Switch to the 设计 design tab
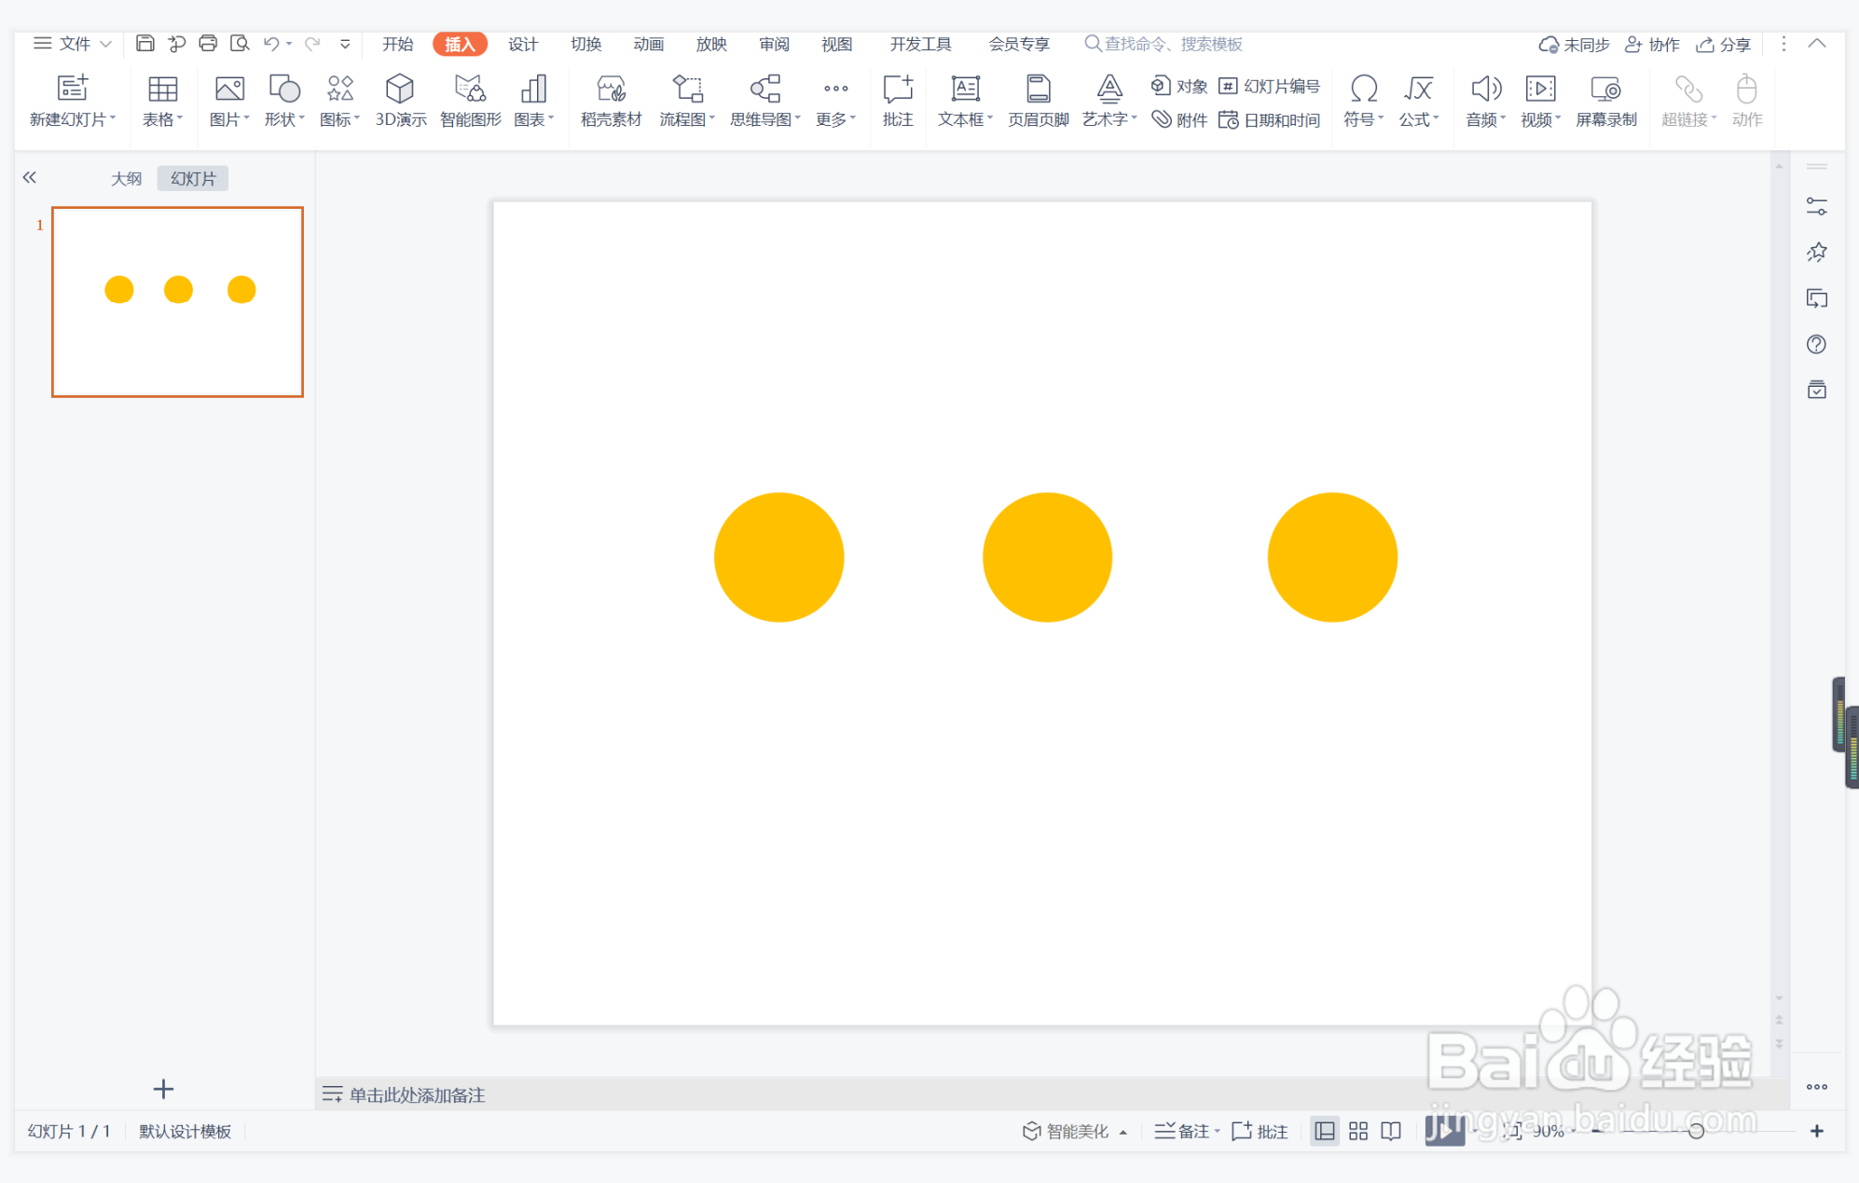This screenshot has width=1859, height=1183. (522, 44)
